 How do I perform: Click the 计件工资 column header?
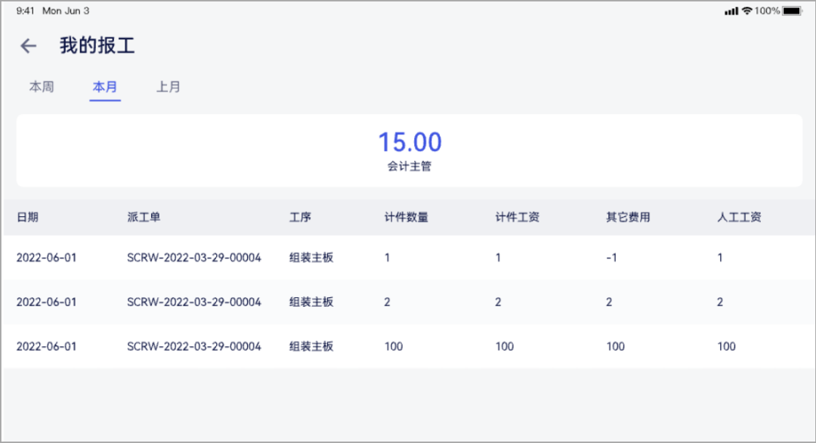pyautogui.click(x=517, y=217)
